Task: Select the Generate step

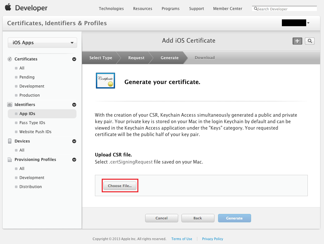Action: pos(170,58)
